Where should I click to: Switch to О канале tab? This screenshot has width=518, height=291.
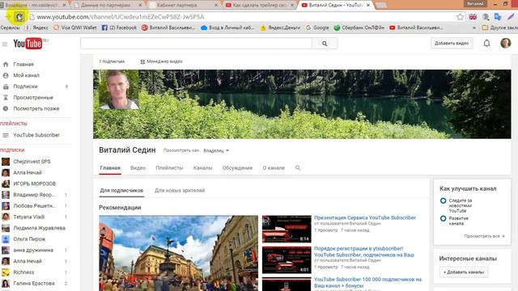(274, 168)
